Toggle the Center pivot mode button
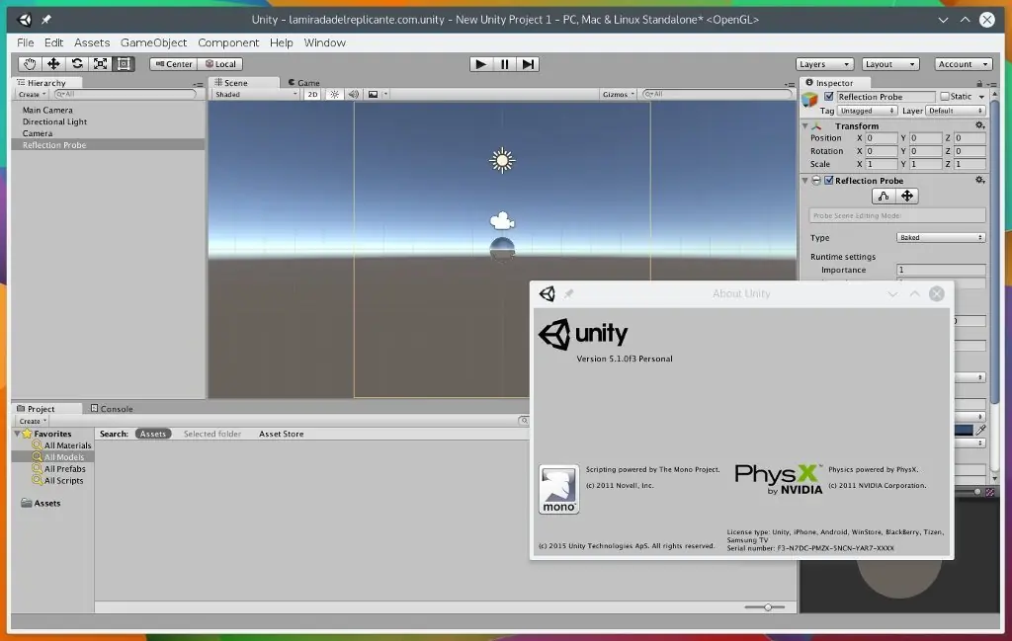Image resolution: width=1012 pixels, height=641 pixels. point(174,64)
